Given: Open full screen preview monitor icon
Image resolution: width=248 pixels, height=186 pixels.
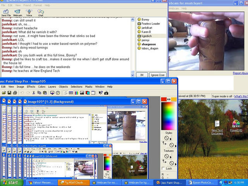Looking at the screenshot, I should coord(52,93).
